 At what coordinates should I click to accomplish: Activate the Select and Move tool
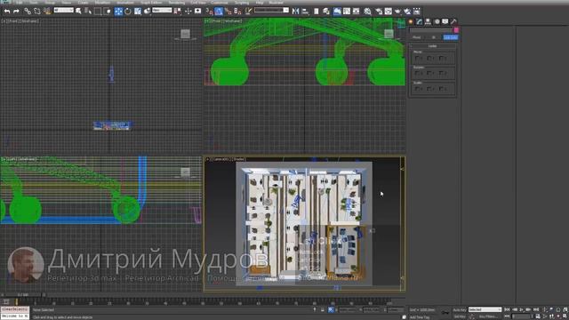(x=118, y=12)
